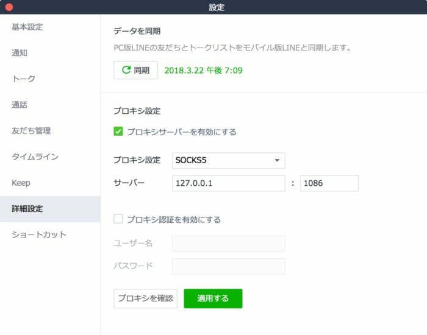
Task: Open 基本設定 in the sidebar
Action: pyautogui.click(x=27, y=27)
